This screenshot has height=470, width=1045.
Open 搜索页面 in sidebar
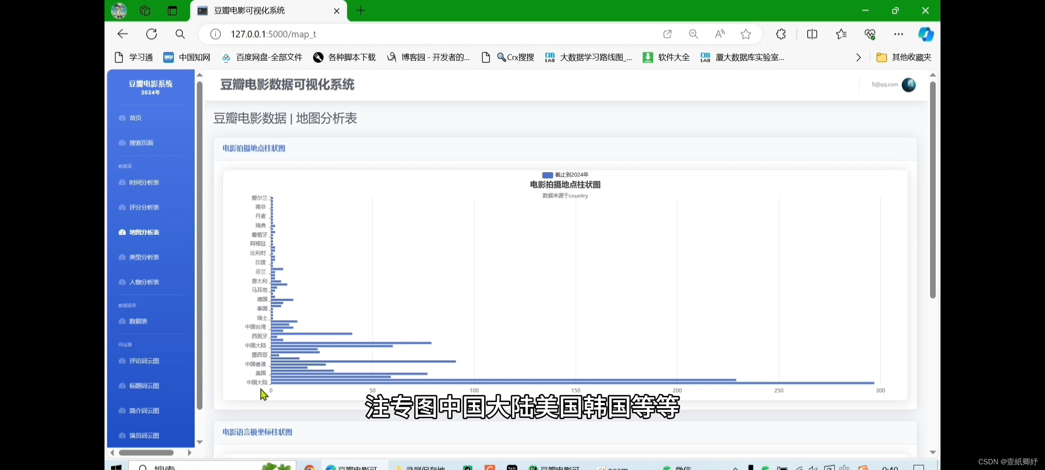[x=136, y=143]
